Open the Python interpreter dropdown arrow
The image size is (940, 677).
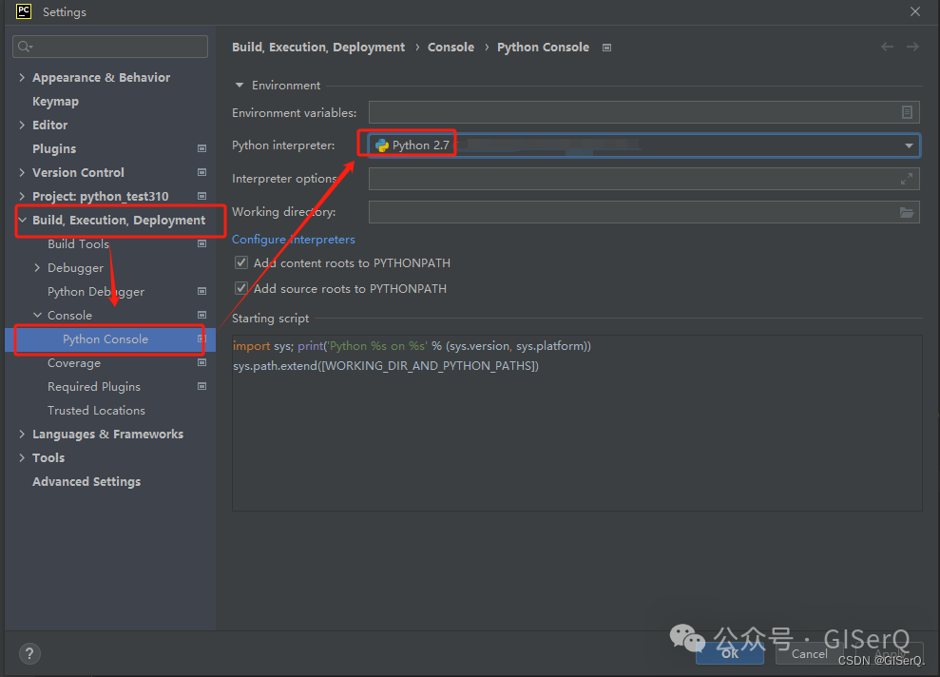(x=909, y=145)
